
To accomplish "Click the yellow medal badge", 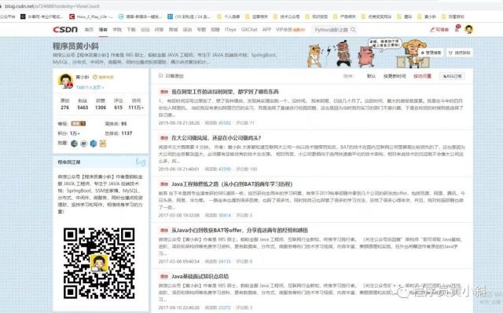I will 103,144.
